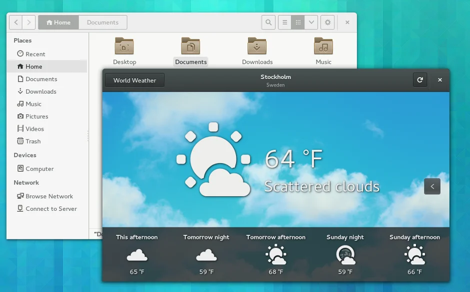The image size is (470, 292).
Task: Expand the view options dropdown arrow
Action: [x=311, y=23]
